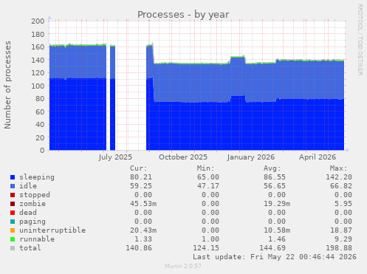The image size is (367, 274).
Task: Click the 'Last update' timestamp line
Action: click(x=275, y=257)
